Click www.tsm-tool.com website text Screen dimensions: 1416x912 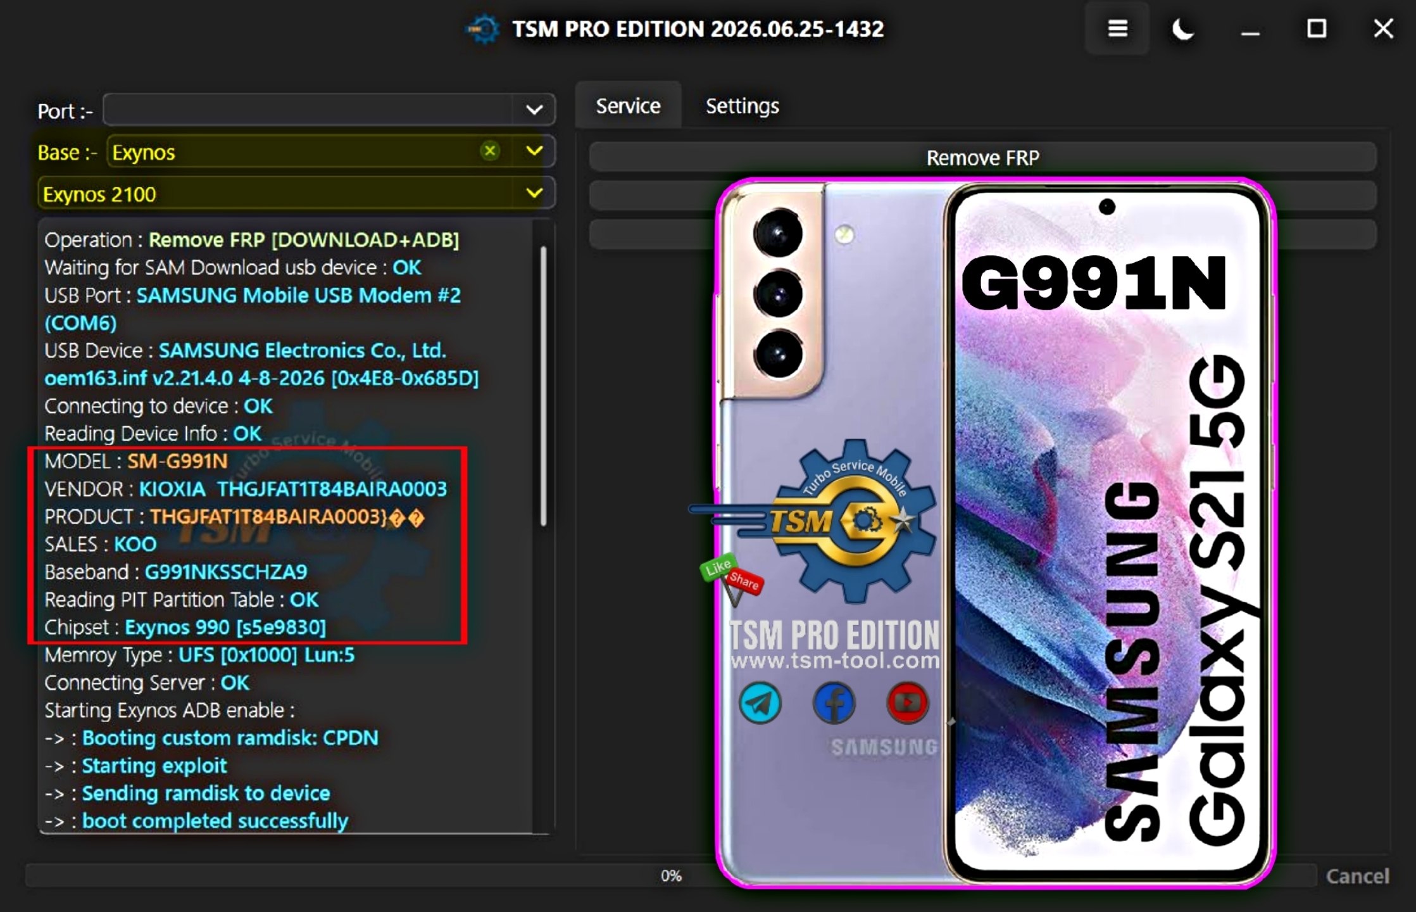click(x=835, y=661)
